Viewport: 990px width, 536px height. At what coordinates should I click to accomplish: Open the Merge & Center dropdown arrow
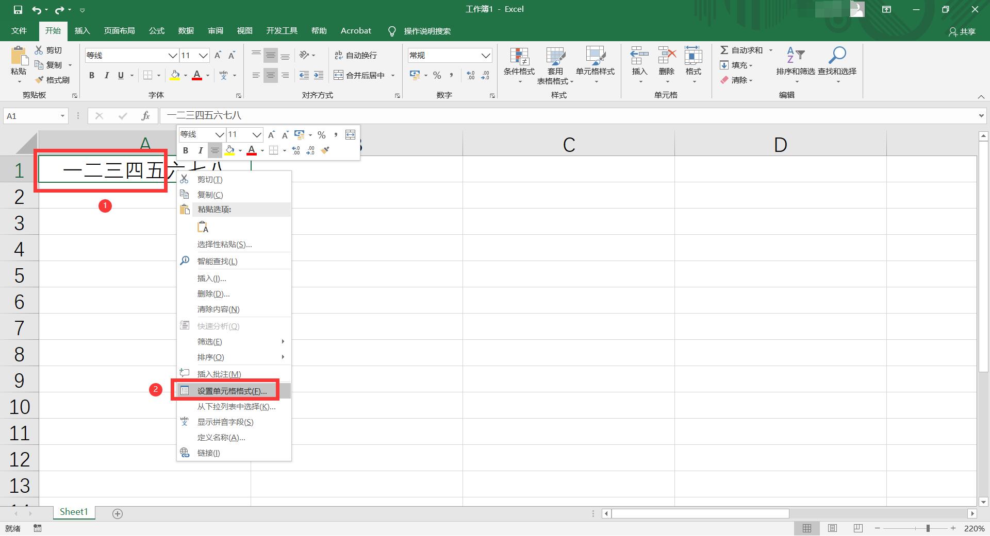393,75
